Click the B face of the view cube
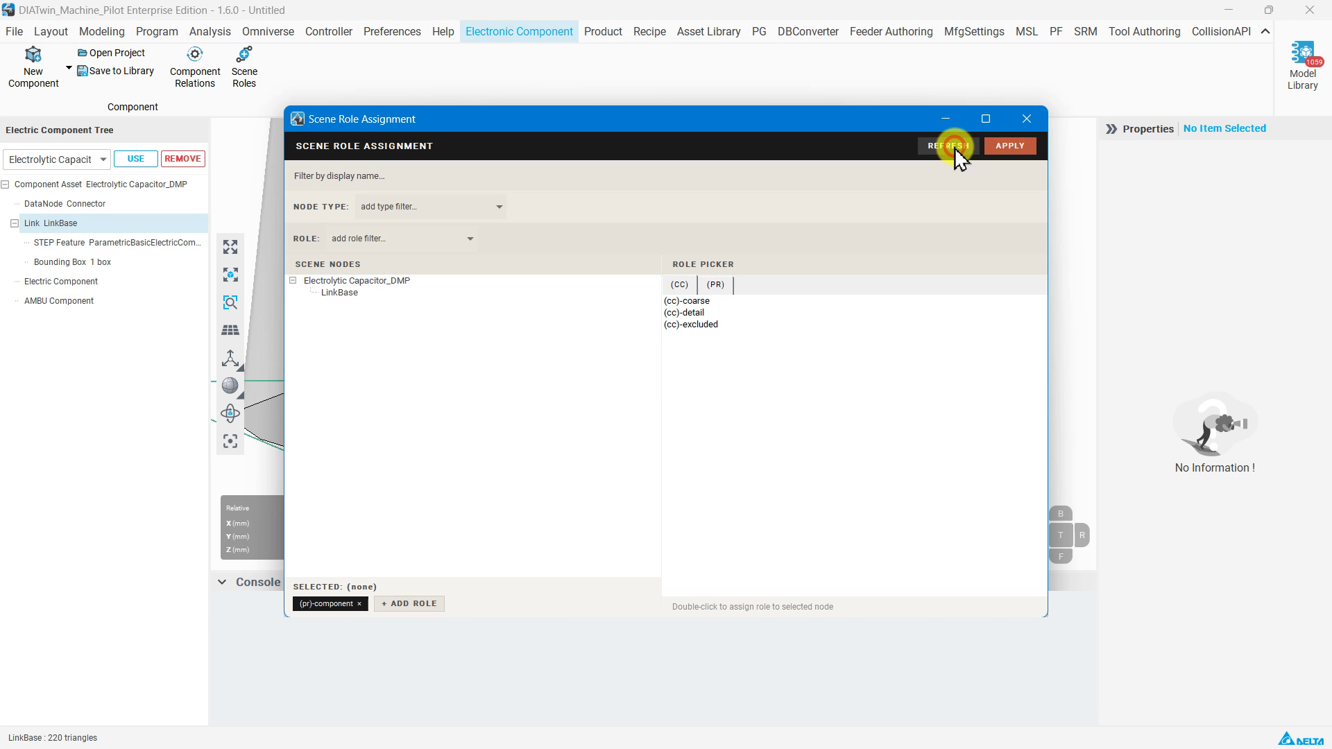 [1060, 514]
